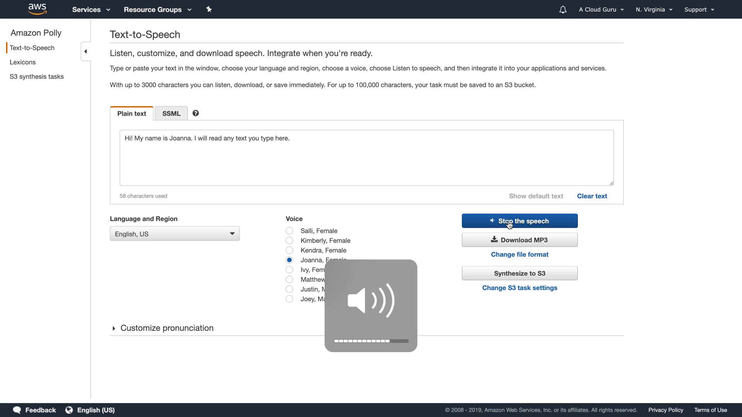Click the pin shortcut icon in navbar
This screenshot has width=742, height=417.
tap(209, 9)
